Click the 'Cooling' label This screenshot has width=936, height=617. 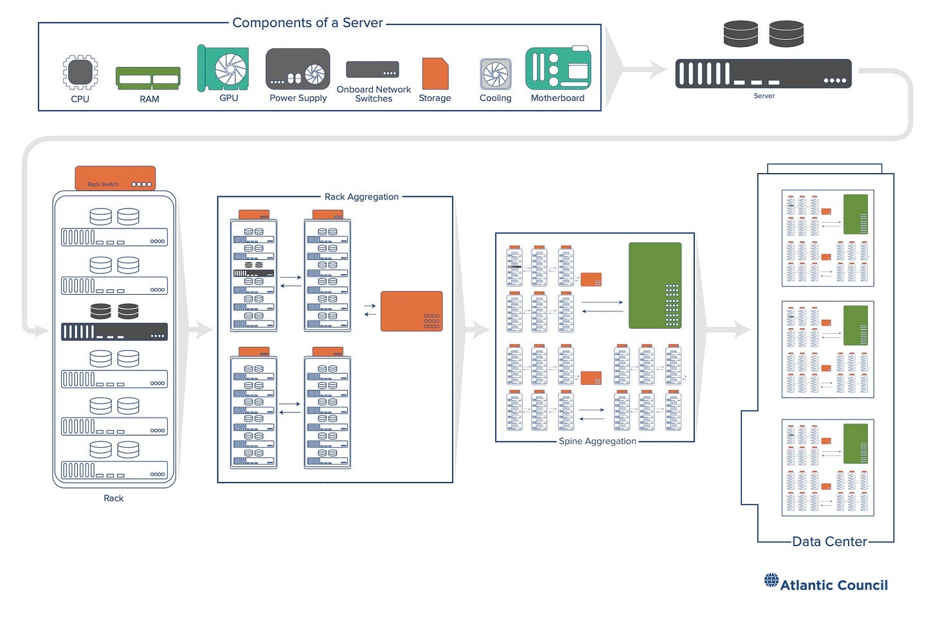[x=496, y=98]
